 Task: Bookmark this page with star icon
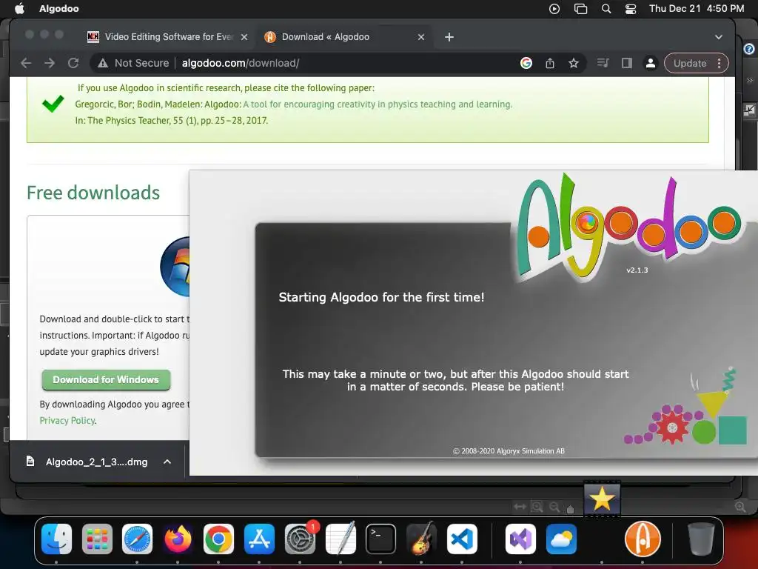pos(574,63)
